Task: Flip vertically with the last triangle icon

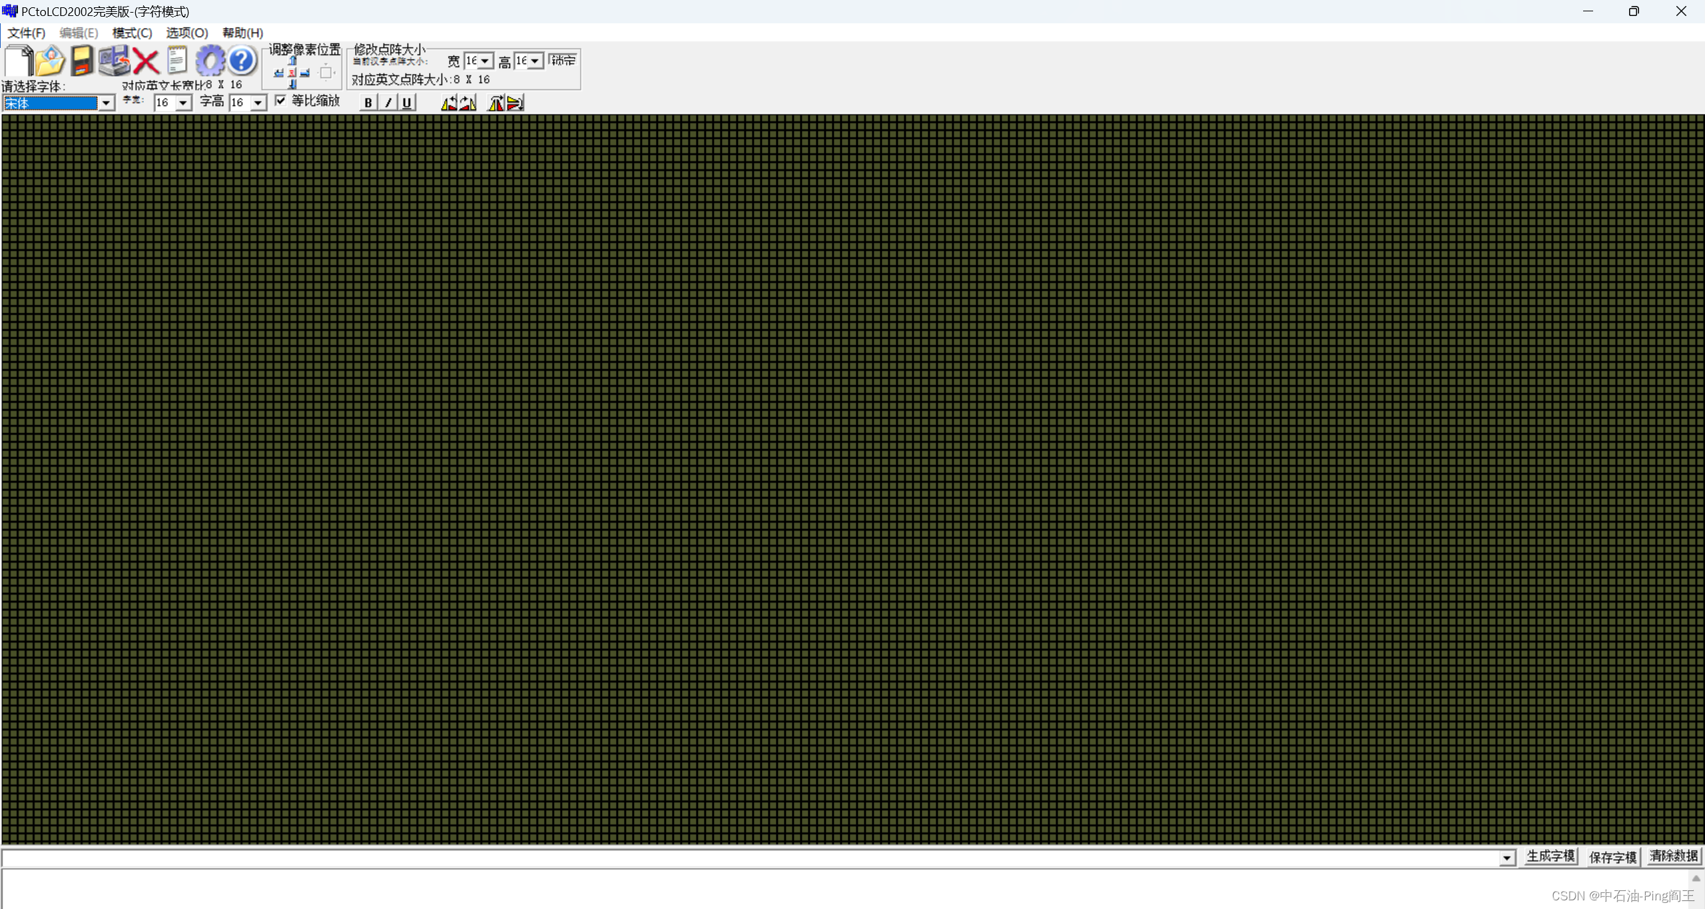Action: click(x=515, y=103)
